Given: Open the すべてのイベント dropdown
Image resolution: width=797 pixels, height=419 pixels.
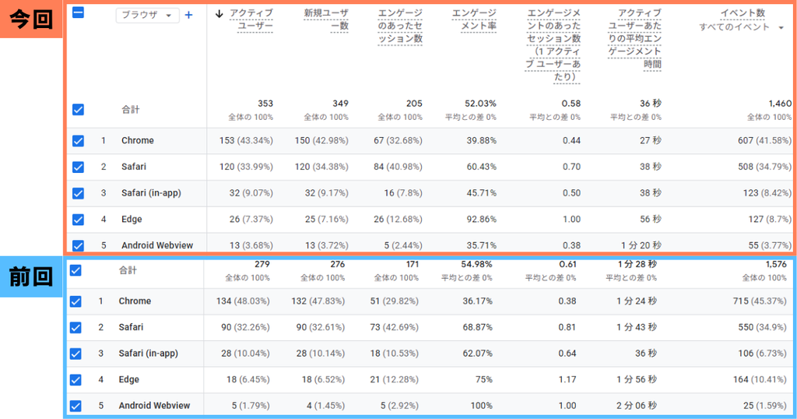Looking at the screenshot, I should point(741,27).
